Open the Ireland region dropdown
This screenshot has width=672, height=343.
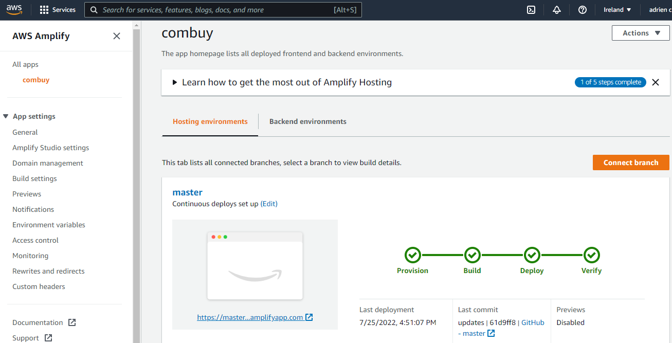coord(617,10)
